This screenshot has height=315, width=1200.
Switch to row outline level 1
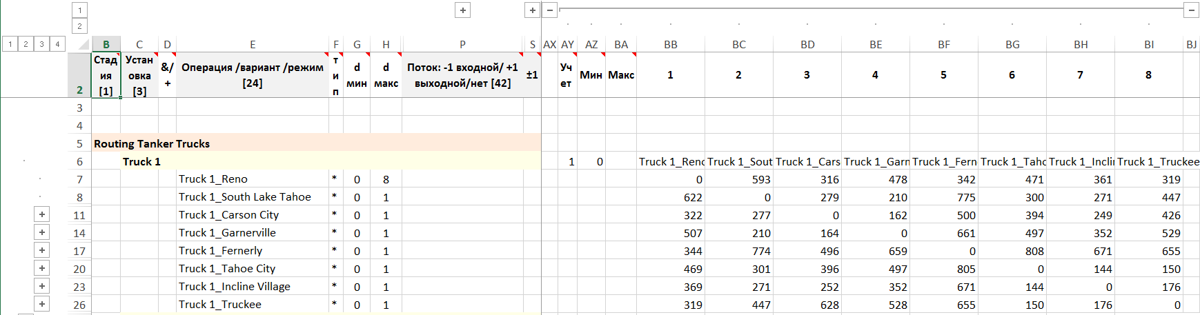coord(10,44)
